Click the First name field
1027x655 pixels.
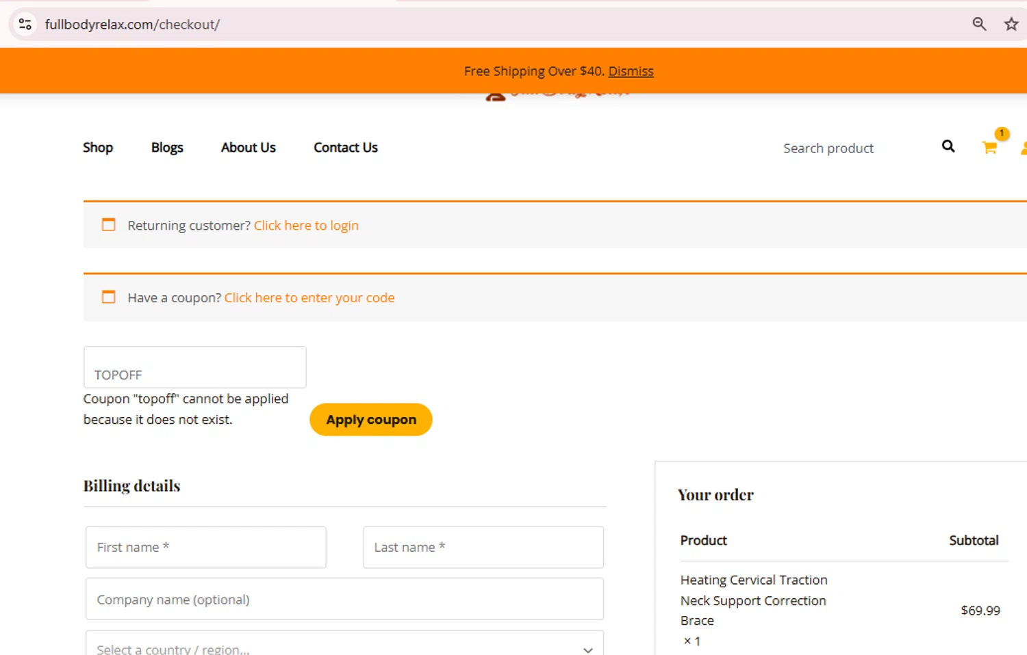coord(205,547)
